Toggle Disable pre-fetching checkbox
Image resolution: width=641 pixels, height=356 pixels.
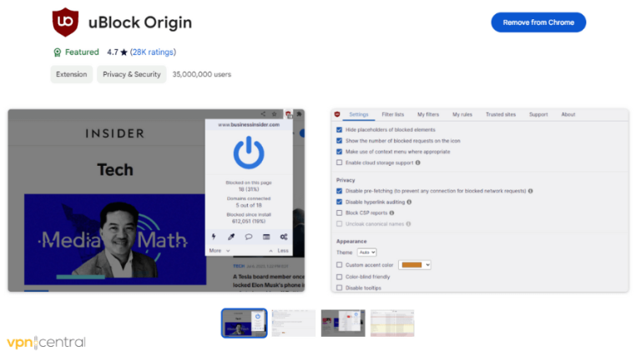pyautogui.click(x=340, y=191)
